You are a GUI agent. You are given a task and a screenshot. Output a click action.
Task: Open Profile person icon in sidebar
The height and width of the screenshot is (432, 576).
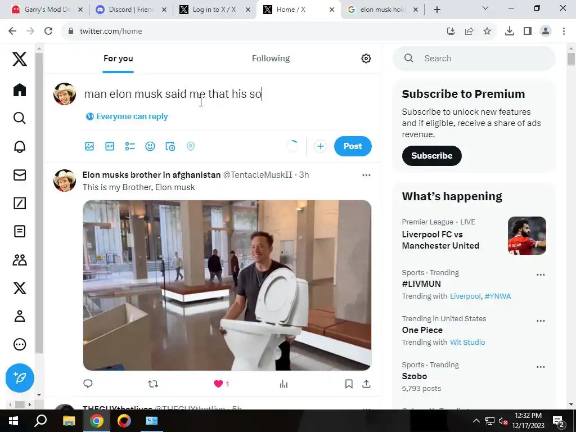pos(20,316)
